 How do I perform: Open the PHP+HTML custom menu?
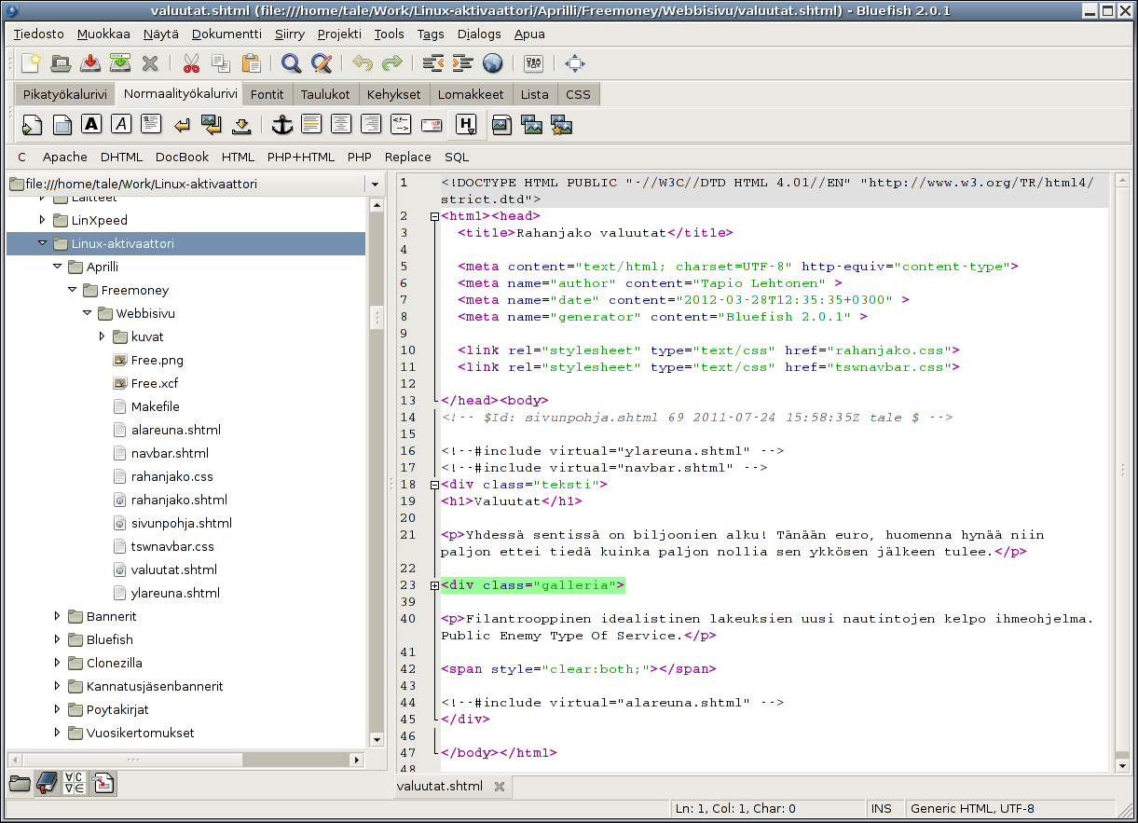tap(301, 157)
